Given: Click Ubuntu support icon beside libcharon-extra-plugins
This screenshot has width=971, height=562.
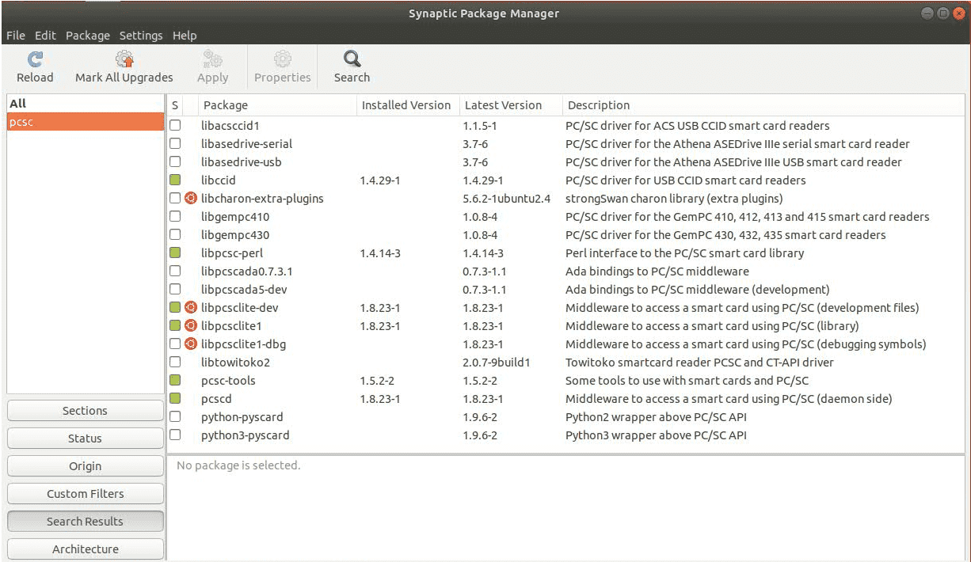Looking at the screenshot, I should click(x=190, y=199).
